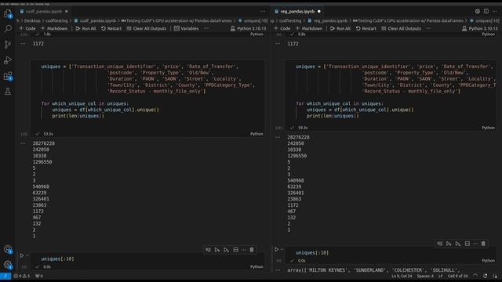Viewport: 502px width, 282px height.
Task: Click Run All in left notebook
Action: click(x=85, y=28)
